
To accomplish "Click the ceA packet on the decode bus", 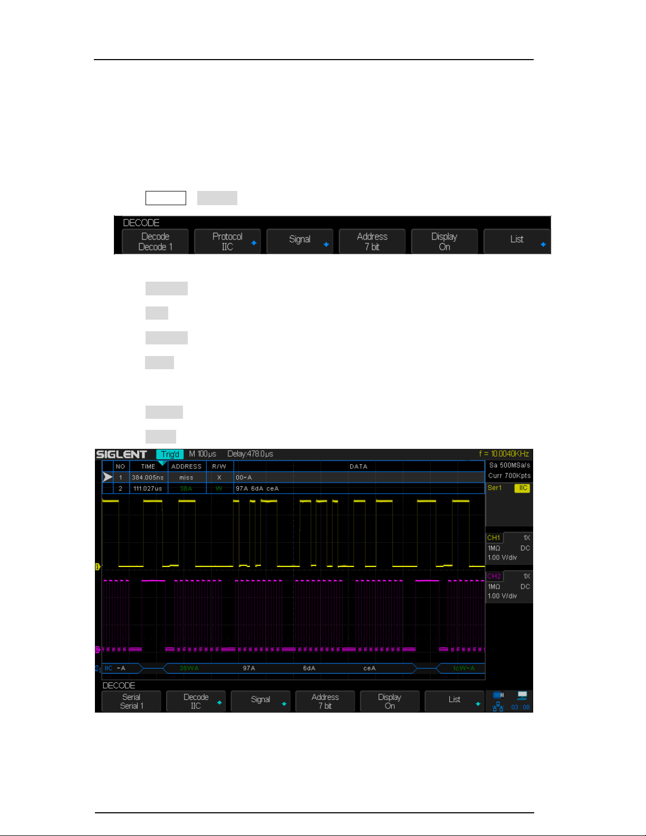I will [x=369, y=668].
